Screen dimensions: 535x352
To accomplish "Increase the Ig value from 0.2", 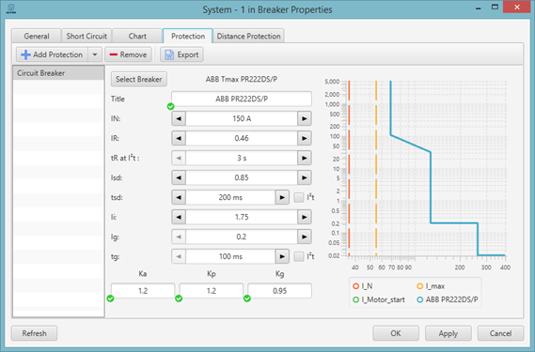I will [x=304, y=237].
